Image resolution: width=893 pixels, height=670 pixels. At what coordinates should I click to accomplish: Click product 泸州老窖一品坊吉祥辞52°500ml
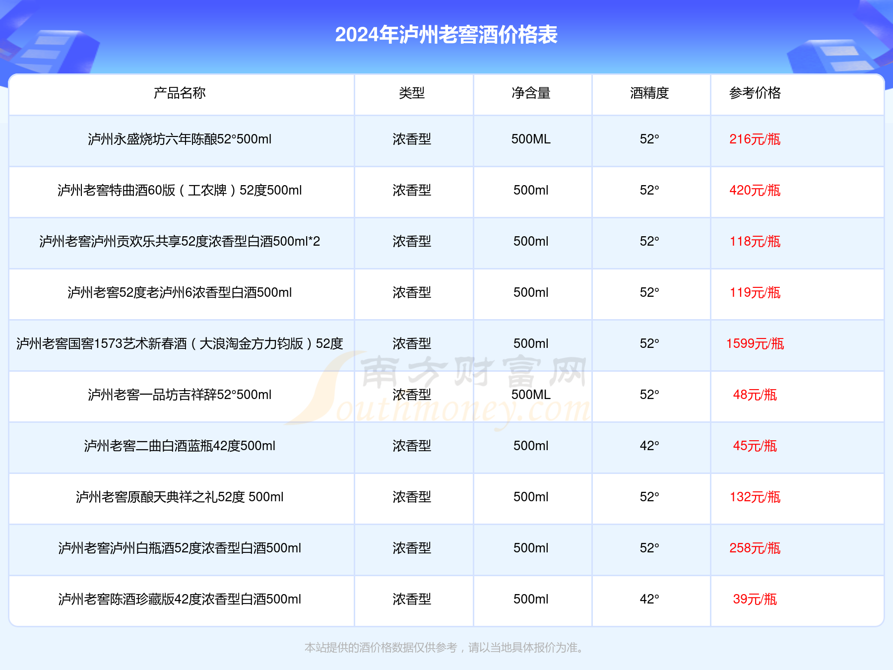(180, 395)
